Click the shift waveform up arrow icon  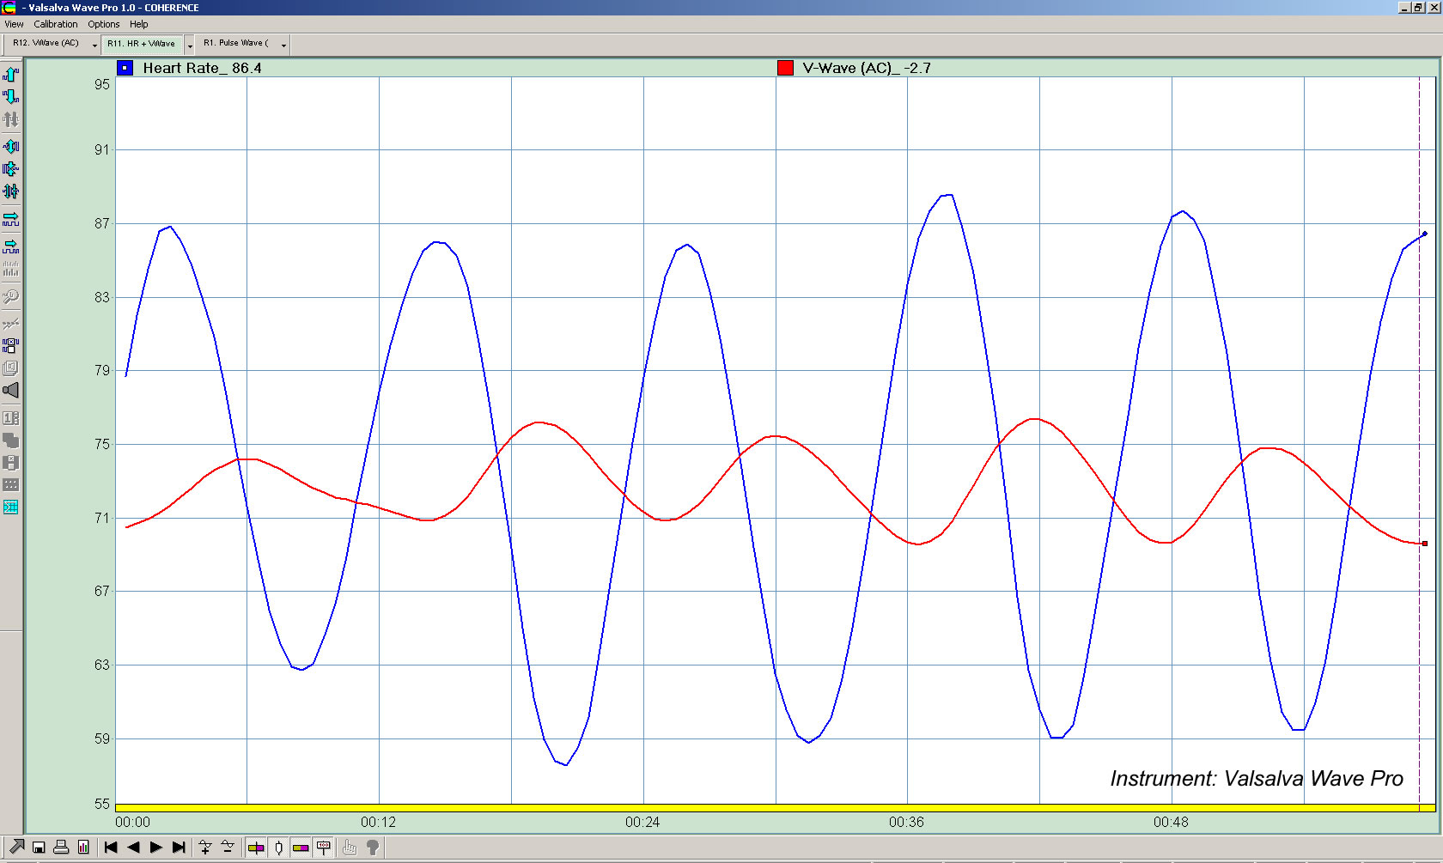click(10, 75)
